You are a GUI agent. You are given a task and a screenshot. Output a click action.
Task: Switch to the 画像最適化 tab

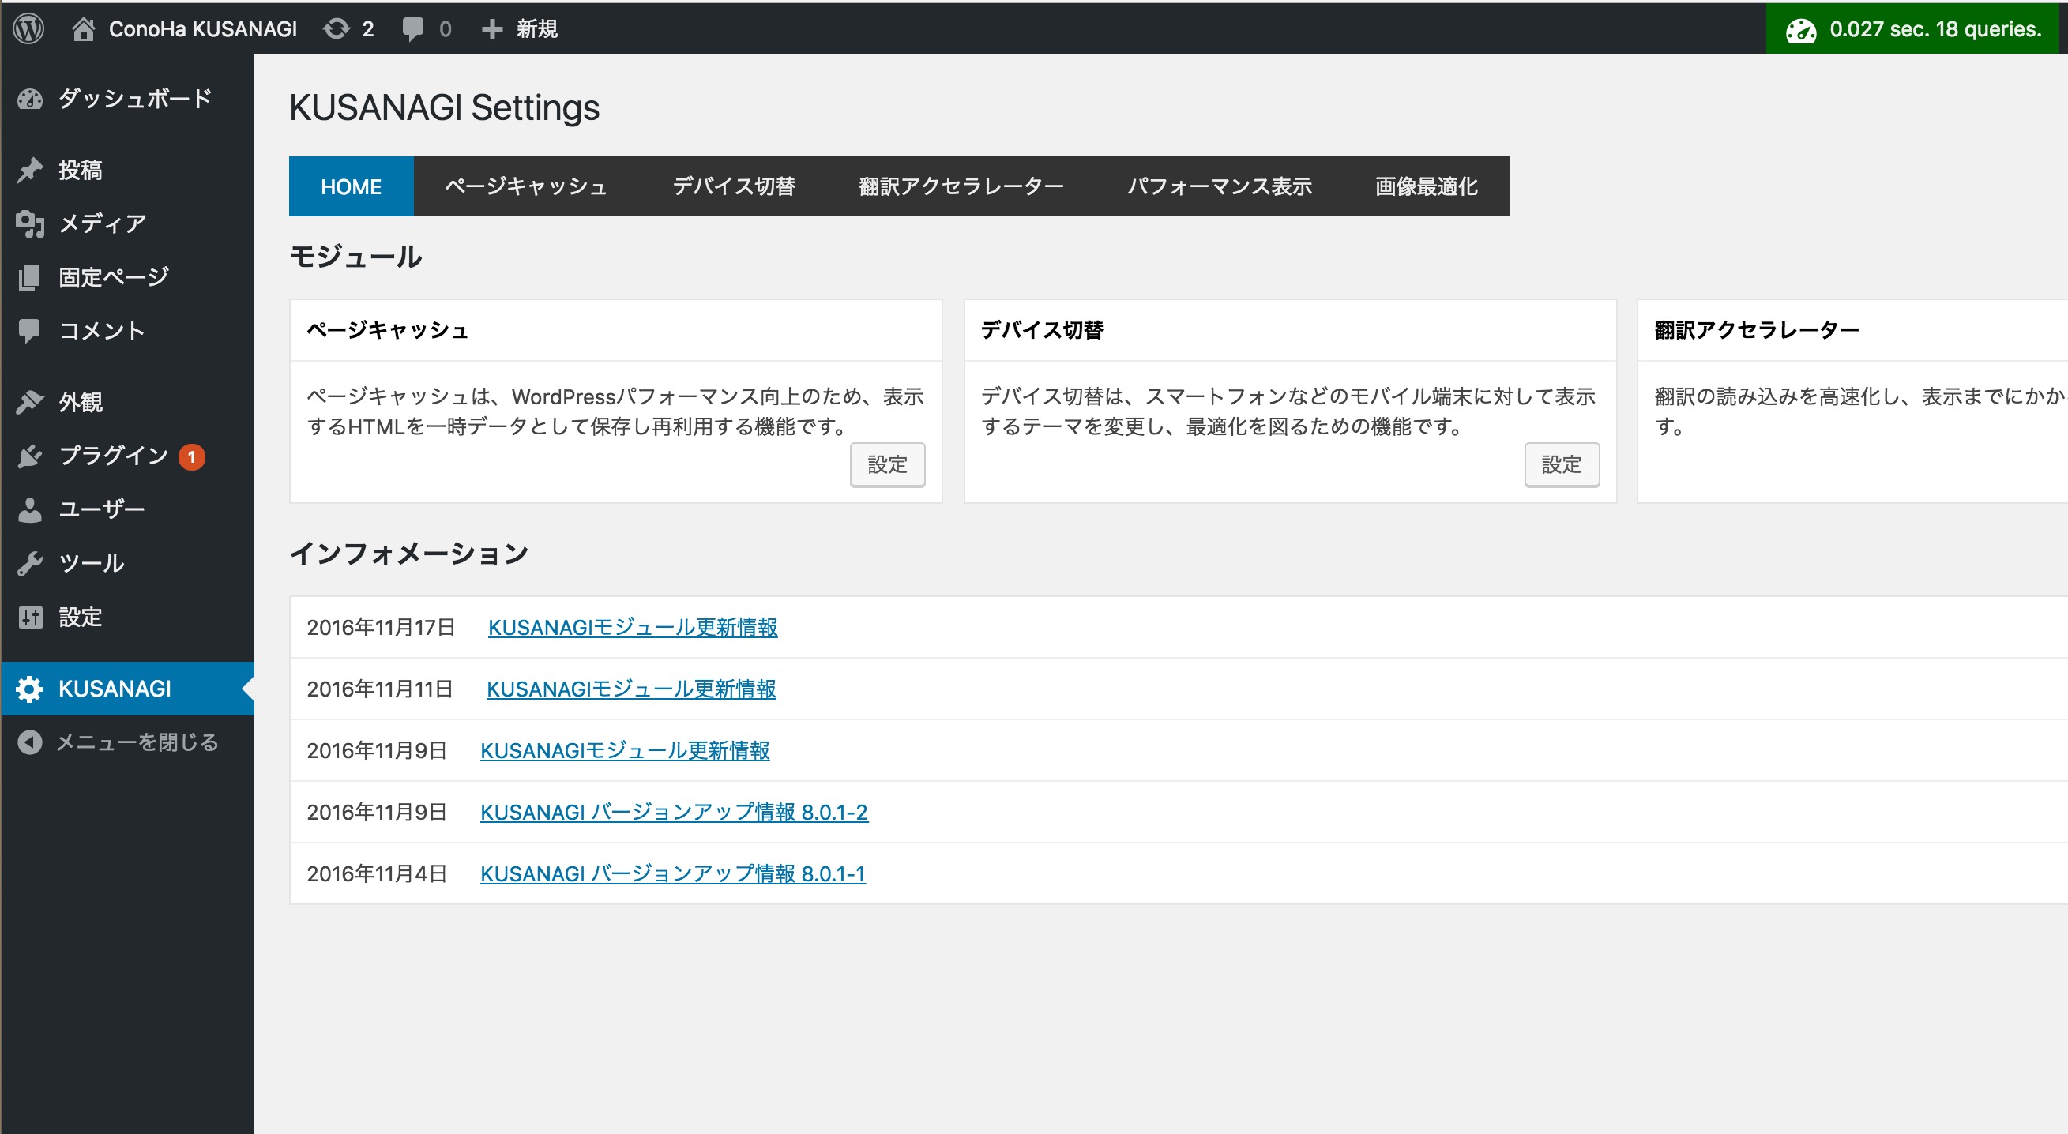1426,186
